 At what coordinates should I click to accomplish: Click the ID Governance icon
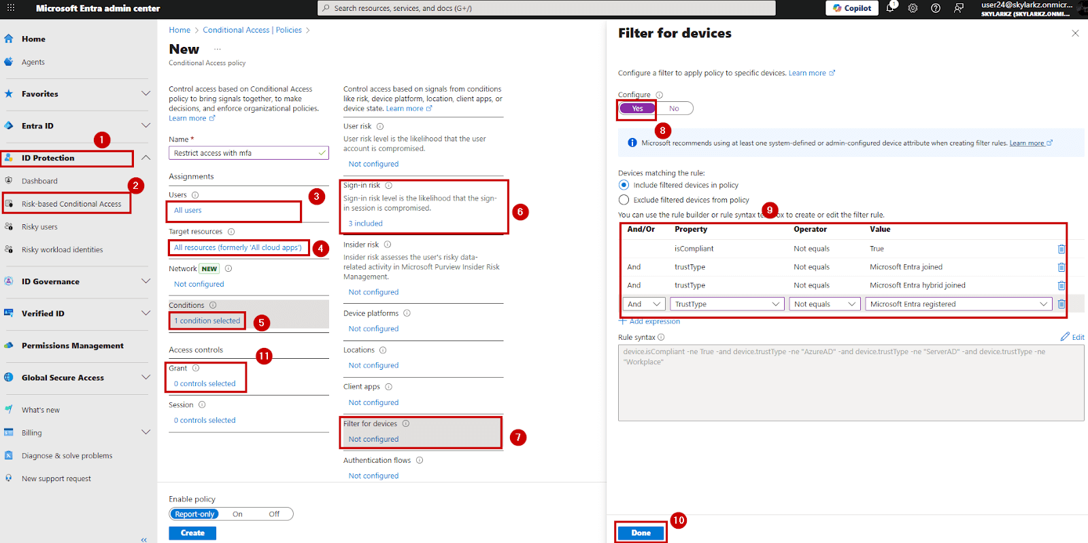(9, 281)
